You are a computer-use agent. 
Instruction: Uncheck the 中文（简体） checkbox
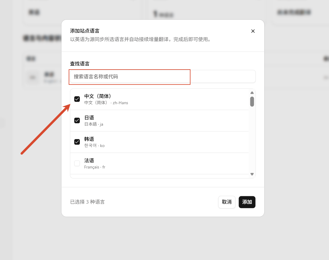coord(77,99)
